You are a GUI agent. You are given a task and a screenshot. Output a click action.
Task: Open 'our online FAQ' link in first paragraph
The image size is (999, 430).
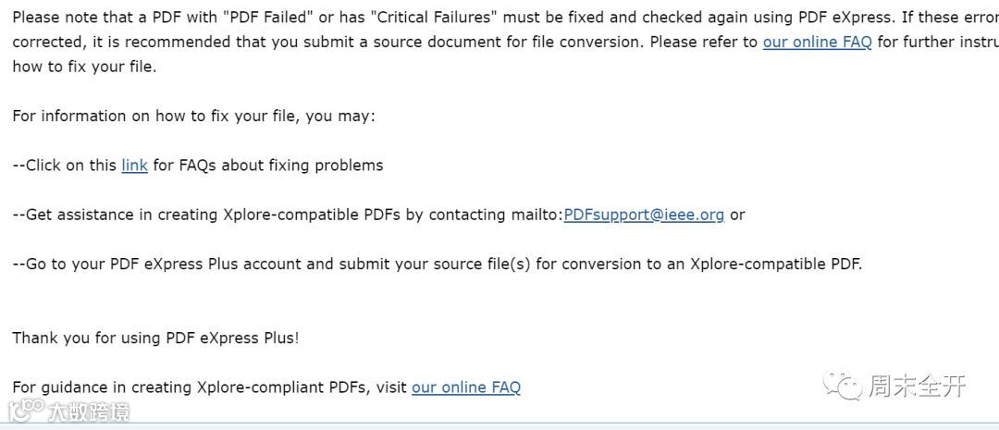pos(817,43)
